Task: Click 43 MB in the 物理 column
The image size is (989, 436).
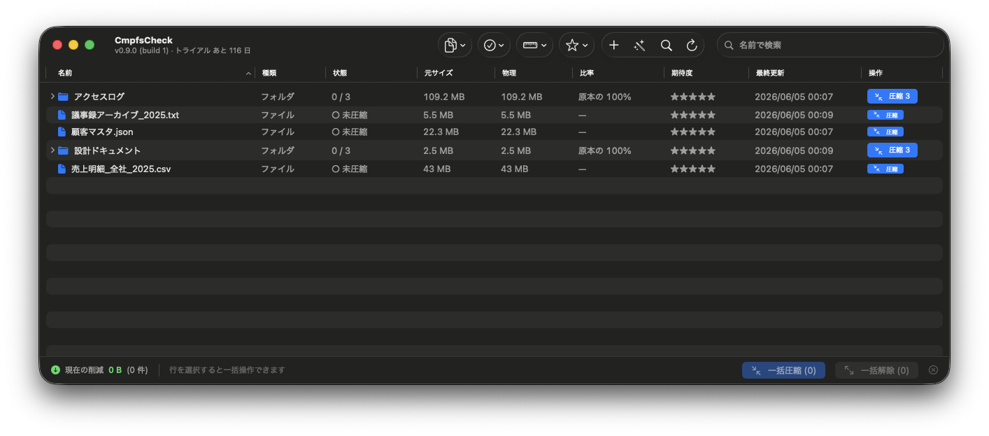Action: [515, 169]
